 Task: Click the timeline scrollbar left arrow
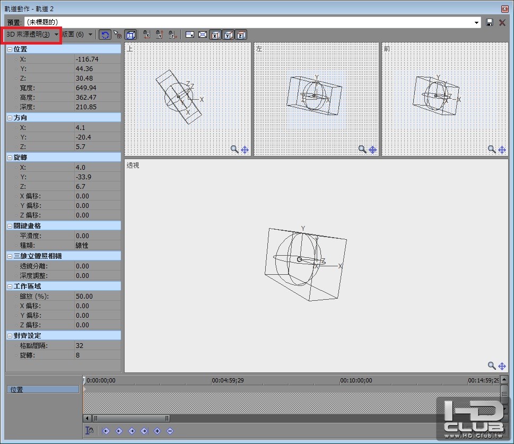pyautogui.click(x=87, y=419)
